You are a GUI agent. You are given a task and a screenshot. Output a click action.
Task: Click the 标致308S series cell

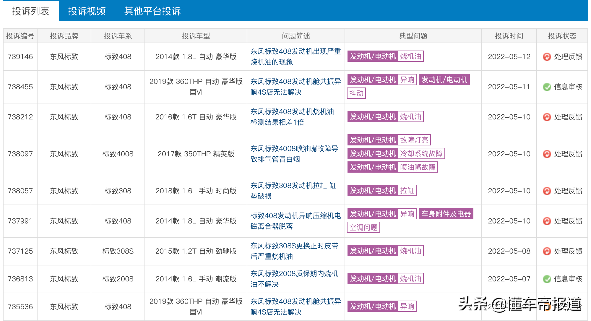118,251
